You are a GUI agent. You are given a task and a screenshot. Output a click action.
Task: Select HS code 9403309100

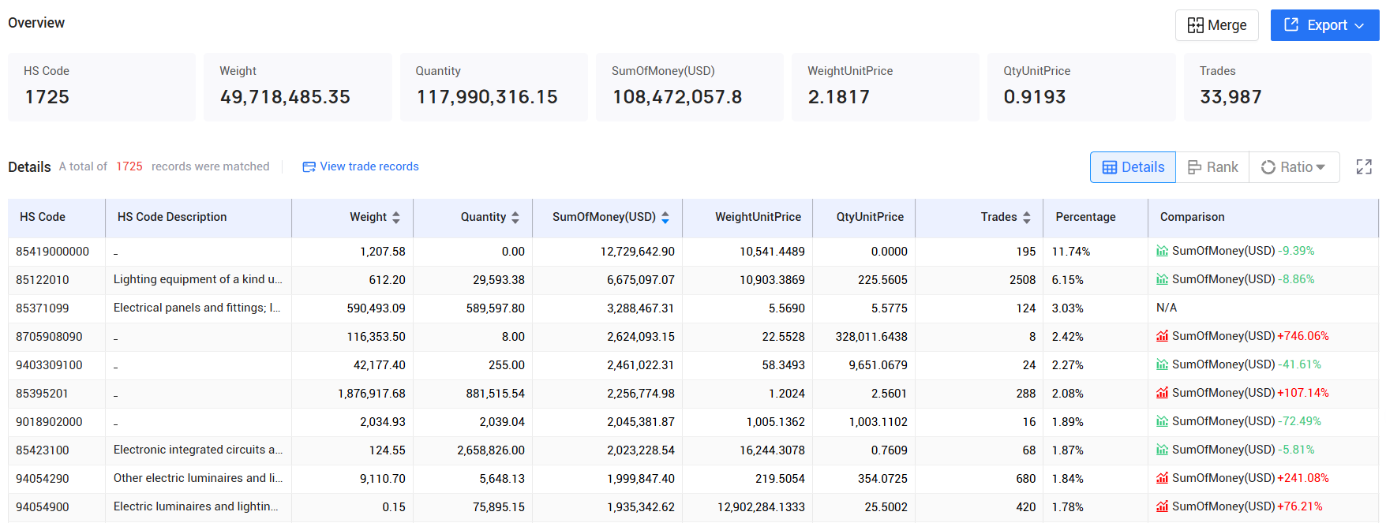(49, 365)
